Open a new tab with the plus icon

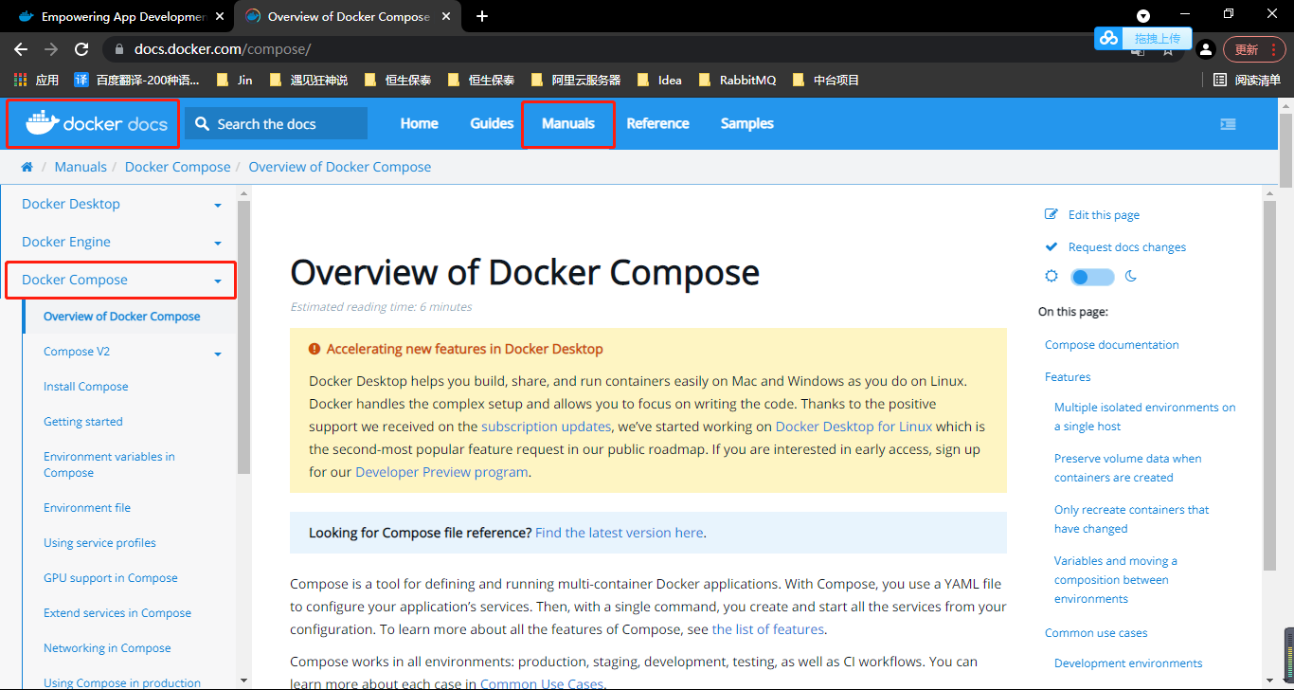pyautogui.click(x=482, y=16)
